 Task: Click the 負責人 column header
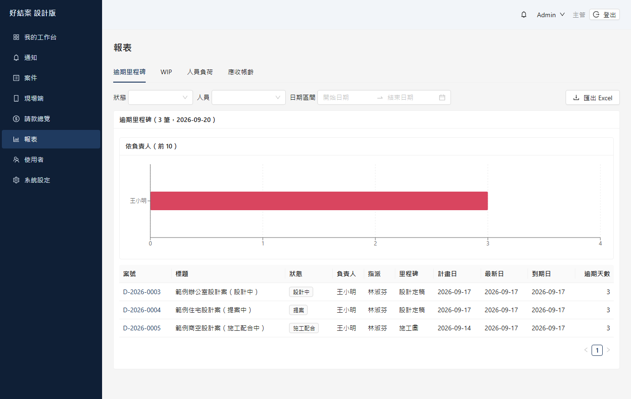pyautogui.click(x=348, y=274)
